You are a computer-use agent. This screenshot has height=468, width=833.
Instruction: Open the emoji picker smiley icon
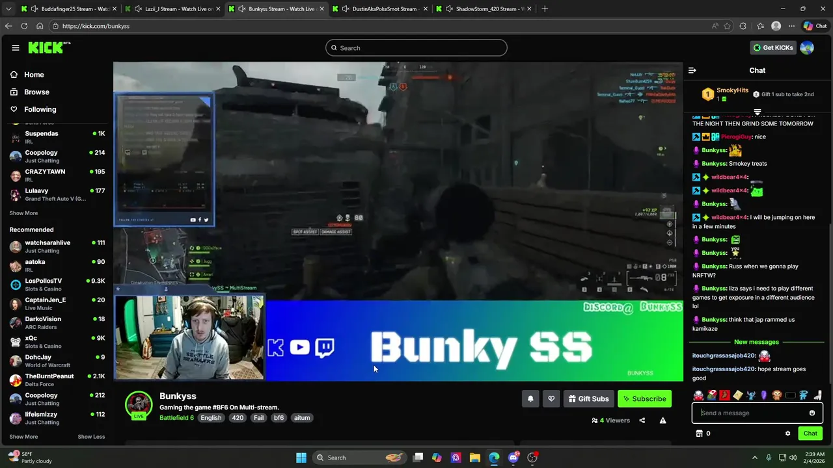coord(812,413)
